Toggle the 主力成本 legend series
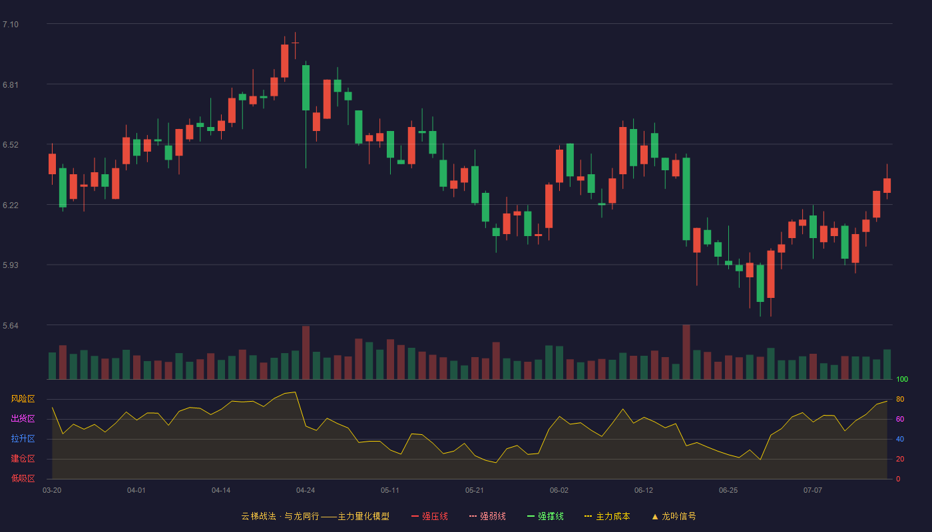 coord(607,516)
